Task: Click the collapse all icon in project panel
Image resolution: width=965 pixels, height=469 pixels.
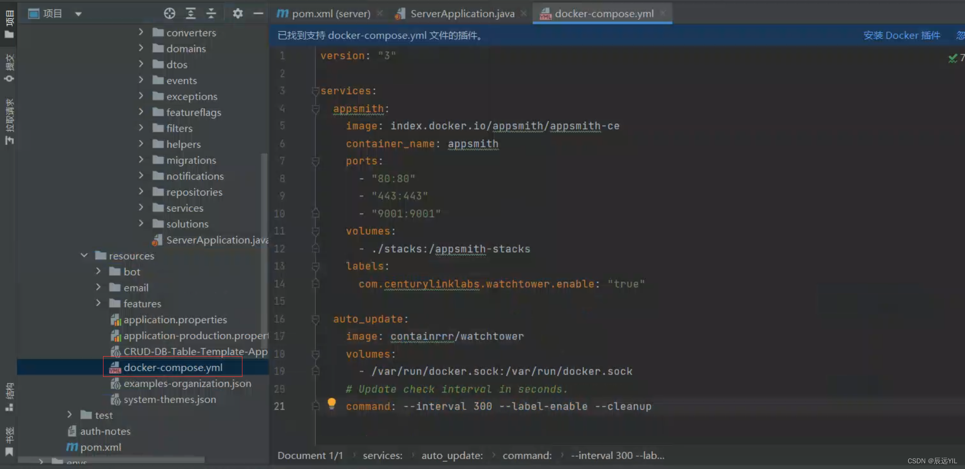Action: [x=211, y=13]
